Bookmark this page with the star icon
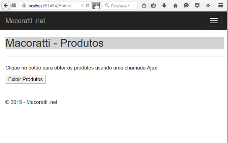Screen dimensions: 228x143 [x=144, y=6]
